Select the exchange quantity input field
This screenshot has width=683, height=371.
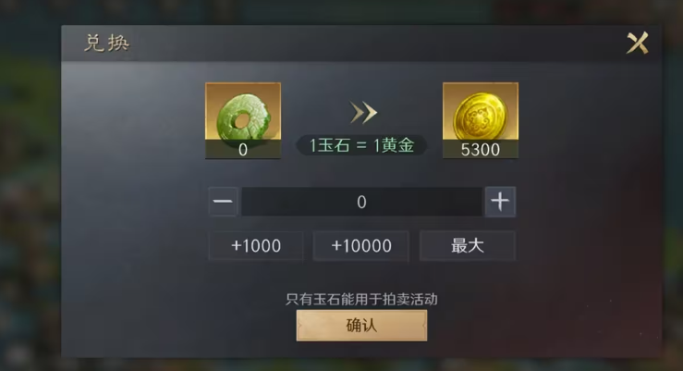click(x=361, y=202)
